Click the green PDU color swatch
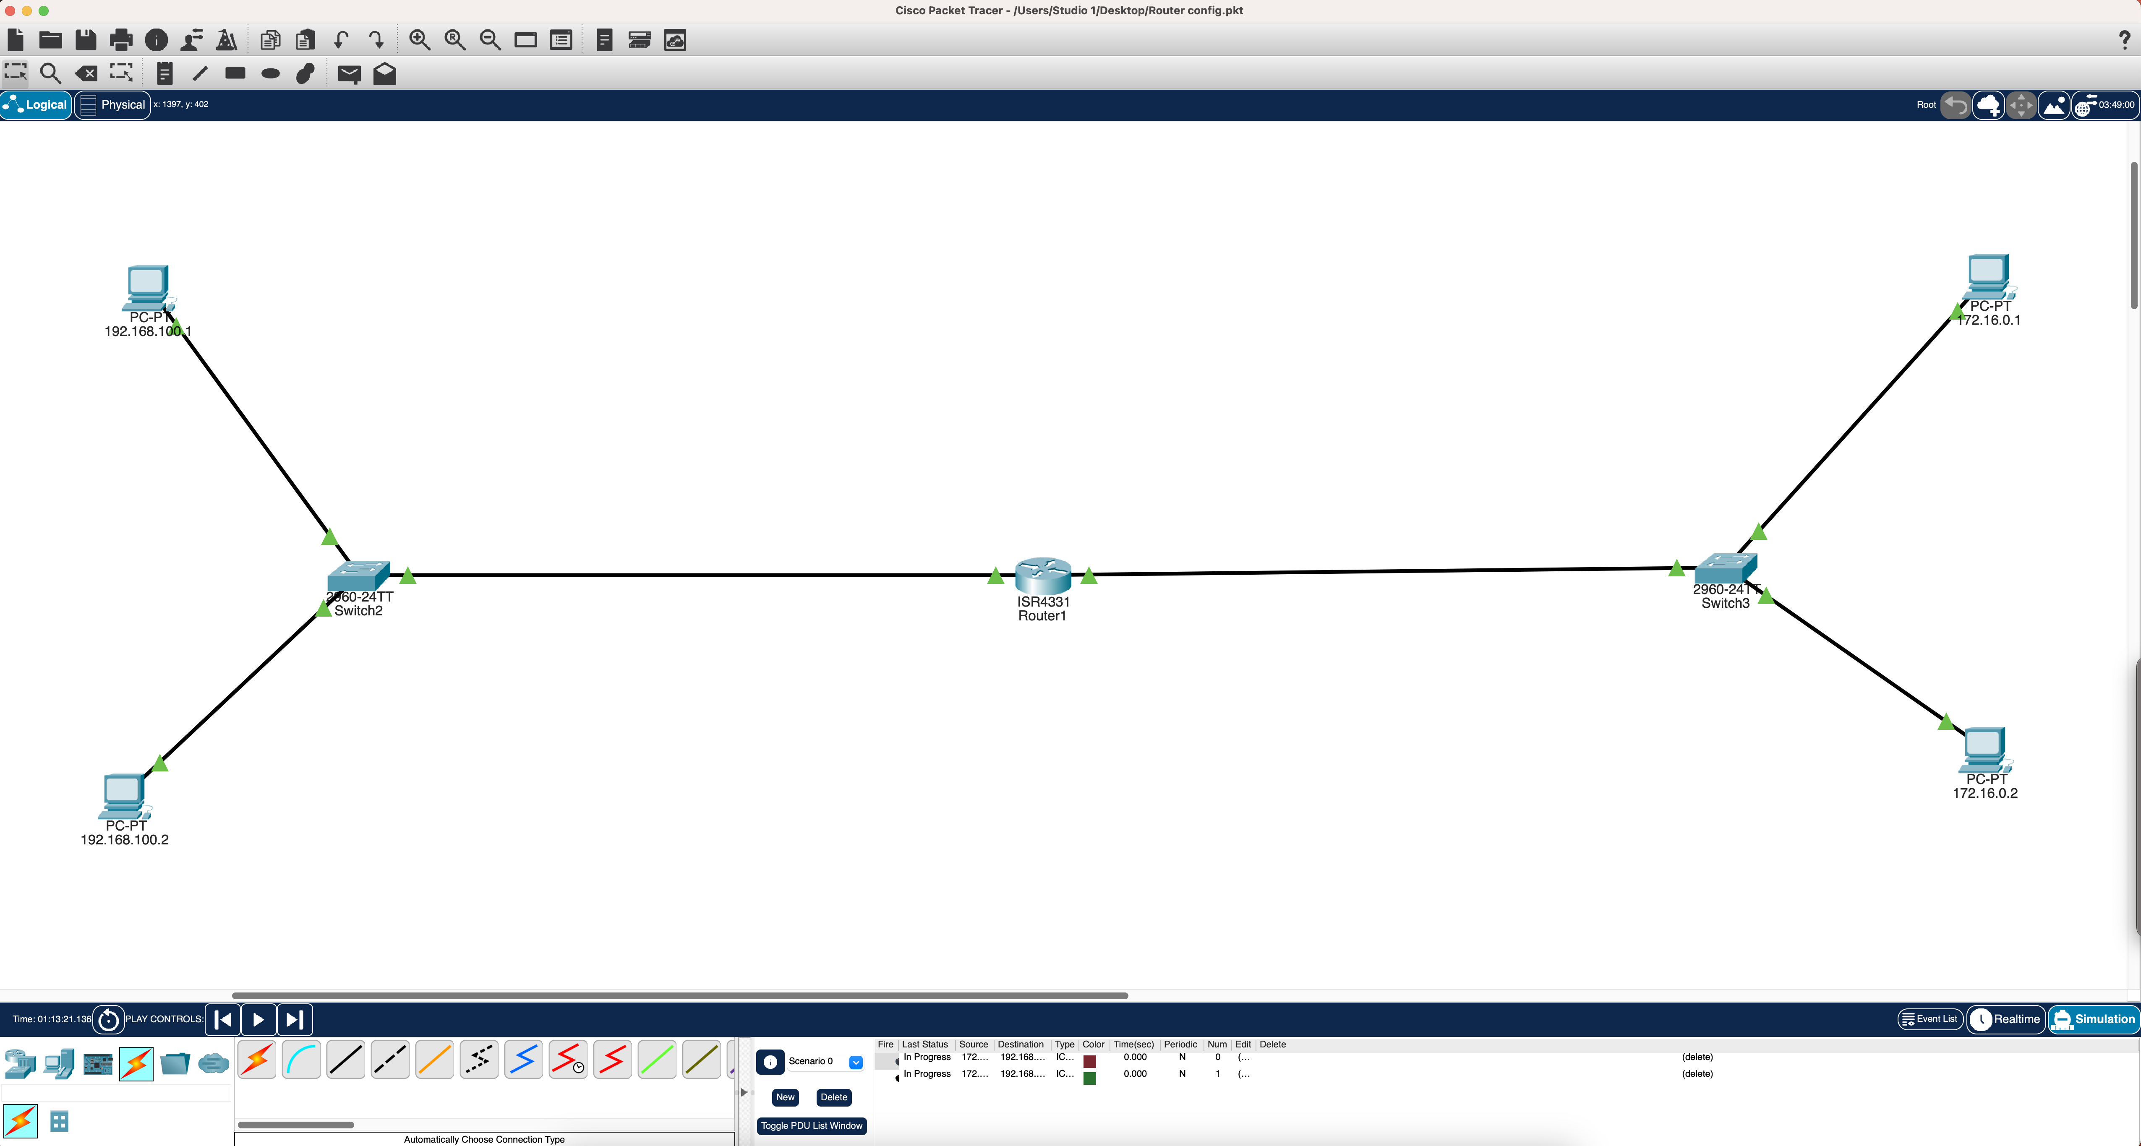 coord(1090,1078)
